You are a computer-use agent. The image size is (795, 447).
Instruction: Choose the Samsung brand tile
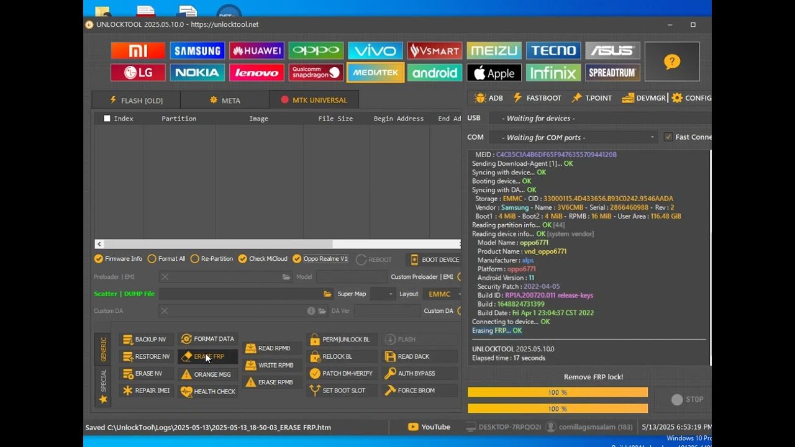[x=197, y=50]
